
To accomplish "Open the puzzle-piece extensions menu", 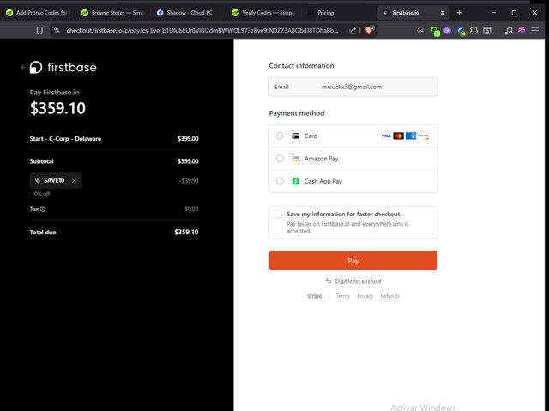I will click(474, 30).
